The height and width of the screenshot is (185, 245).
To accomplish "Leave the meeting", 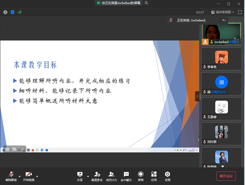I will coord(226,176).
